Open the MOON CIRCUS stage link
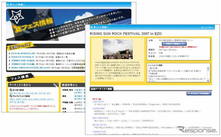The width and height of the screenshot is (221, 137). pos(100,125)
